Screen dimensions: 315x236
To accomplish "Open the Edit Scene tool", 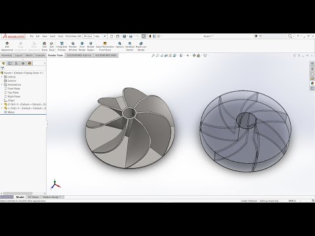I will [x=45, y=47].
